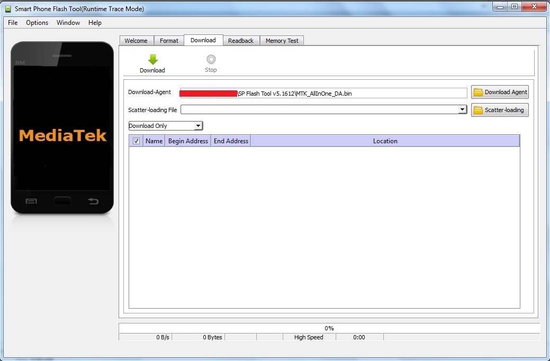Viewport: 550px width, 361px height.
Task: Click the Scatter-loading button
Action: [500, 110]
